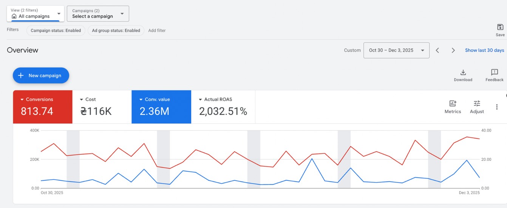Open the Select a campaign dropdown
Viewport: 507px width, 208px height.
98,14
